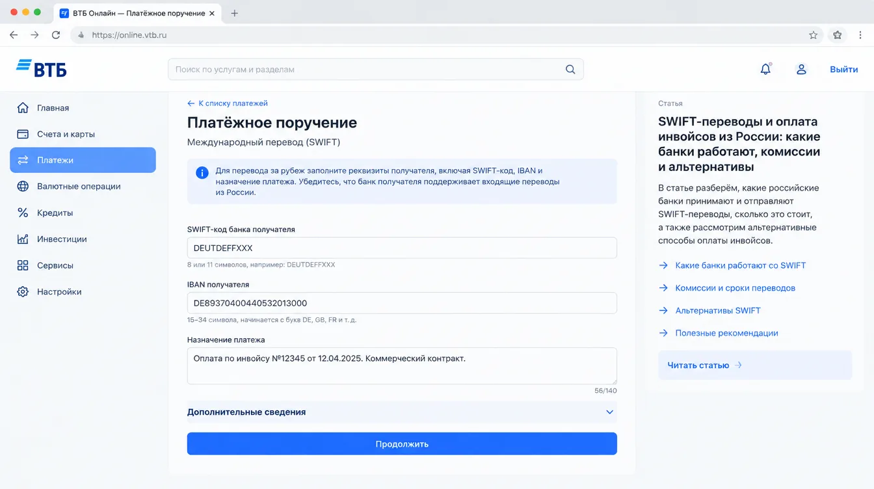Open browser three-dot menu

pos(861,35)
